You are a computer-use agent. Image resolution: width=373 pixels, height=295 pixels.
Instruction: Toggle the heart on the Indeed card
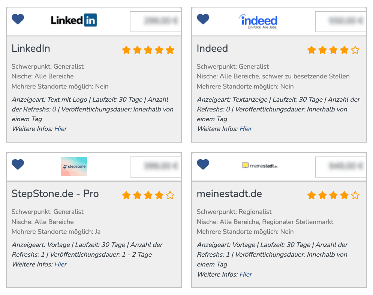click(203, 19)
